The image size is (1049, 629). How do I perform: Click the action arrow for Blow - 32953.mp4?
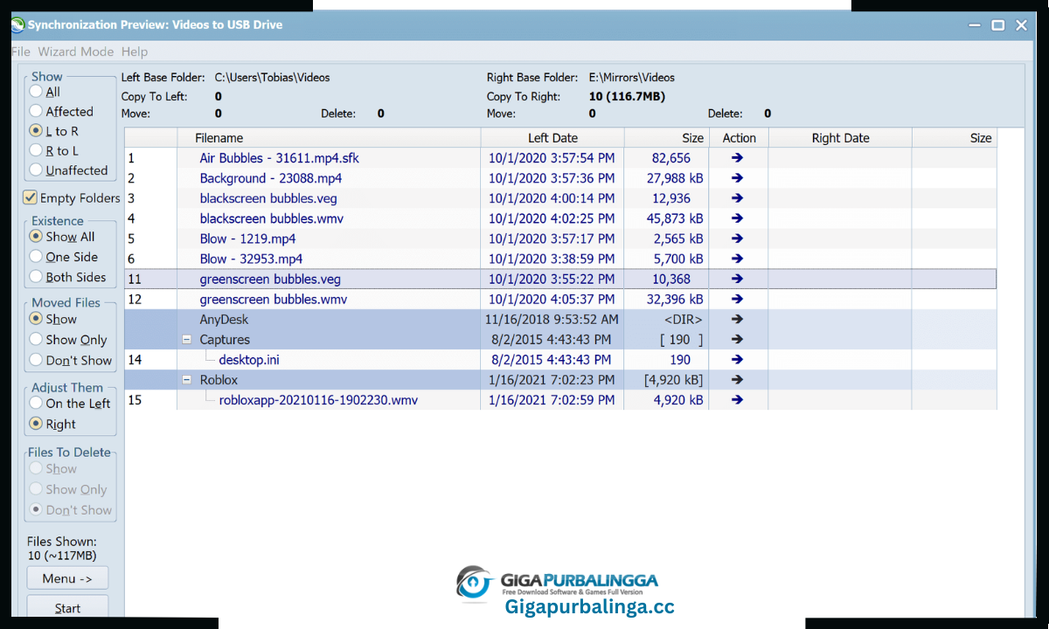[737, 259]
